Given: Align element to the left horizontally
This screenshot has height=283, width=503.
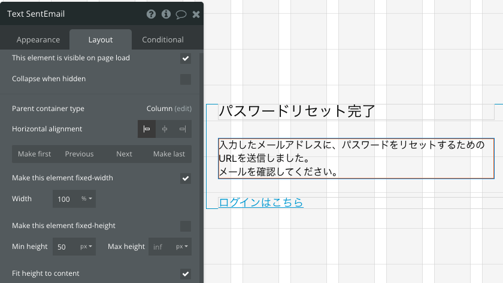Looking at the screenshot, I should tap(147, 129).
